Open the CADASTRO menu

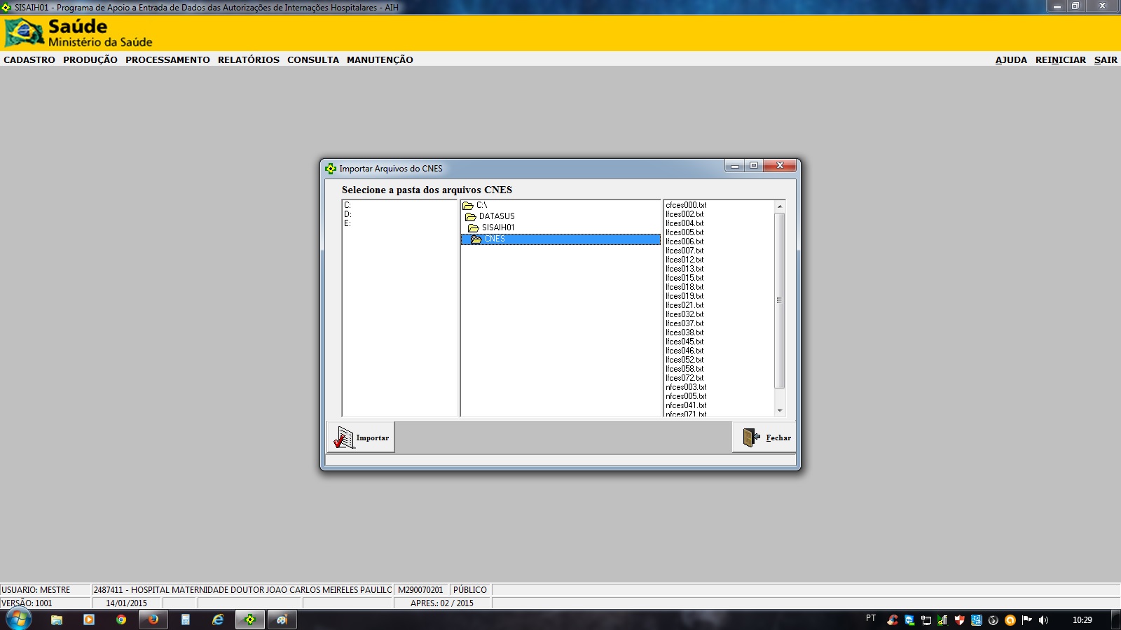(29, 60)
